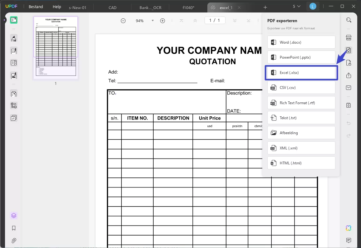
Task: Expand the open windows count dropdown
Action: [297, 7]
